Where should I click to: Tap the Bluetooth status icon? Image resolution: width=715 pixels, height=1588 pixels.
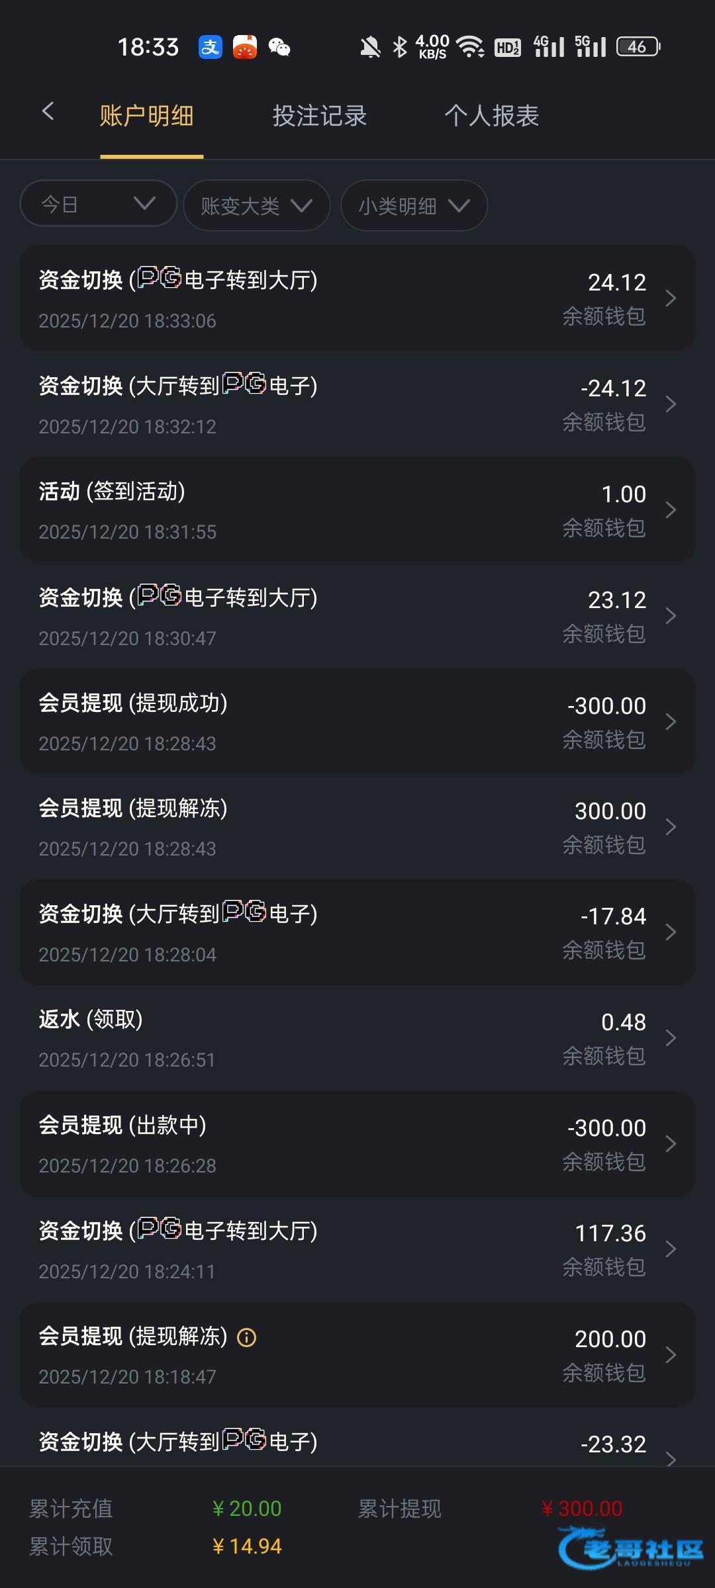coord(399,47)
